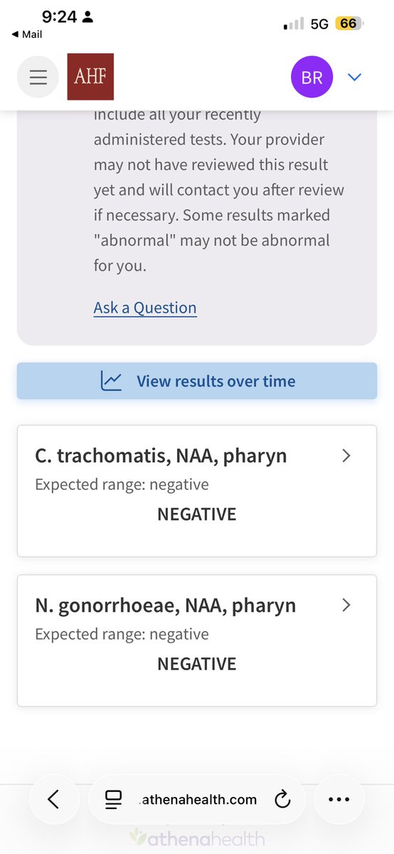Expand the account dropdown arrow beside BR
The width and height of the screenshot is (394, 854).
(x=355, y=78)
